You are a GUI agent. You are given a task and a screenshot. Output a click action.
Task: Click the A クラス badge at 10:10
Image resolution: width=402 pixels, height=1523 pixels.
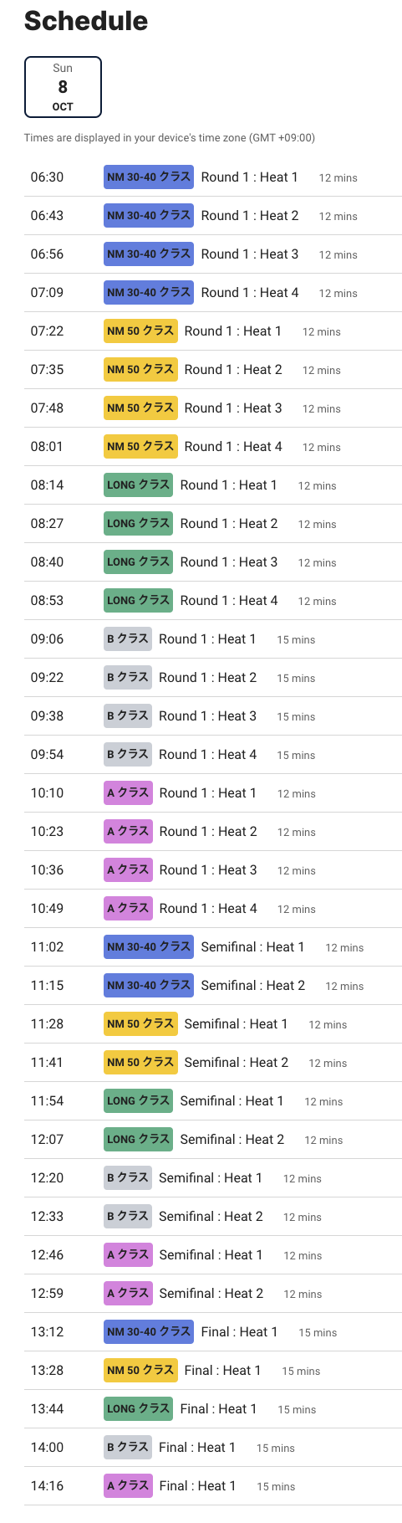pos(128,793)
